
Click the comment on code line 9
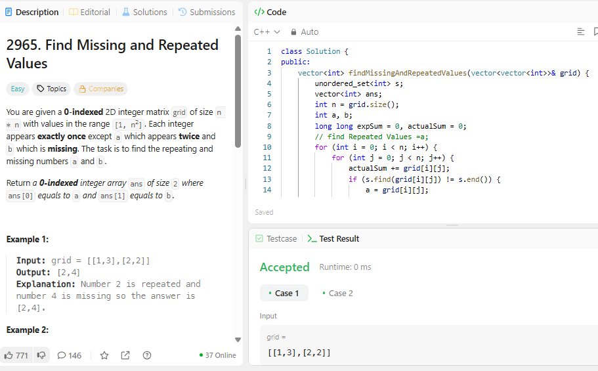(372, 137)
